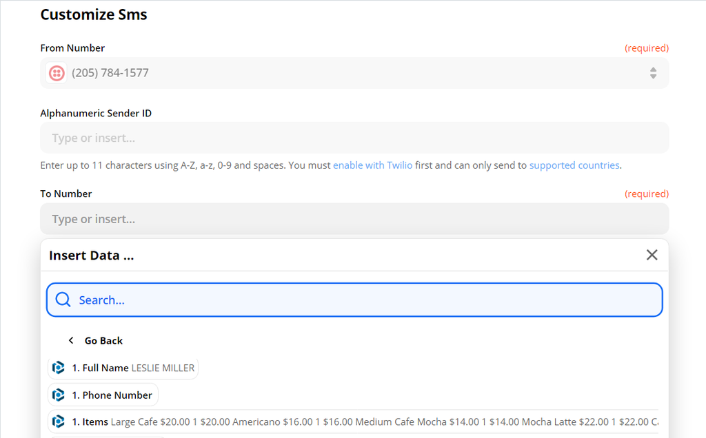This screenshot has height=438, width=706.
Task: Click the app icon beside Full Name
Action: pyautogui.click(x=59, y=367)
